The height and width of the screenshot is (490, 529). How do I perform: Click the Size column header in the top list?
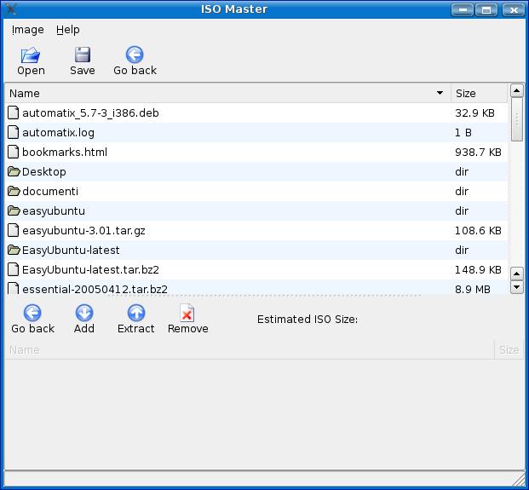(479, 93)
